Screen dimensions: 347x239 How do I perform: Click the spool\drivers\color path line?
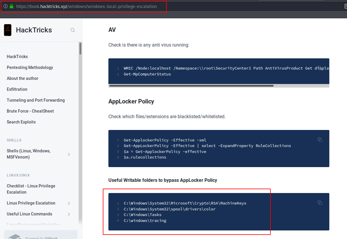pyautogui.click(x=169, y=209)
